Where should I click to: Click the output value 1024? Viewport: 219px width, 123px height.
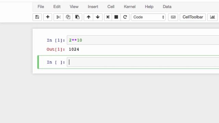point(74,49)
